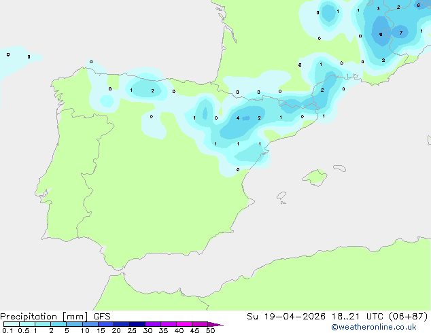This screenshot has height=333, width=431.
Task: Click the 0.5–1 mm legend swatch
Action: pyautogui.click(x=27, y=324)
